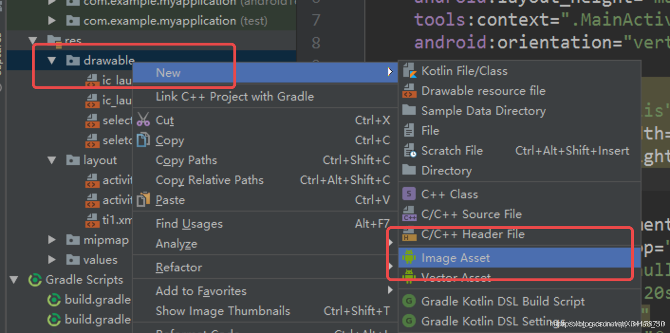The width and height of the screenshot is (670, 333).
Task: Collapse the layout folder arrow
Action: point(52,160)
